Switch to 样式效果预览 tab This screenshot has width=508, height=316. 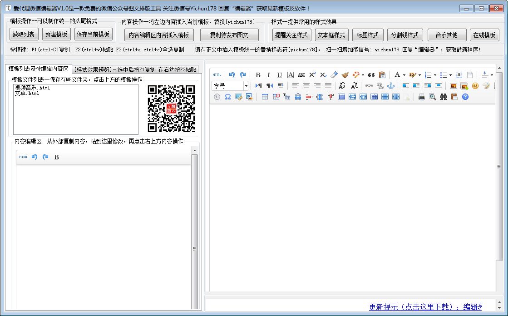[135, 69]
